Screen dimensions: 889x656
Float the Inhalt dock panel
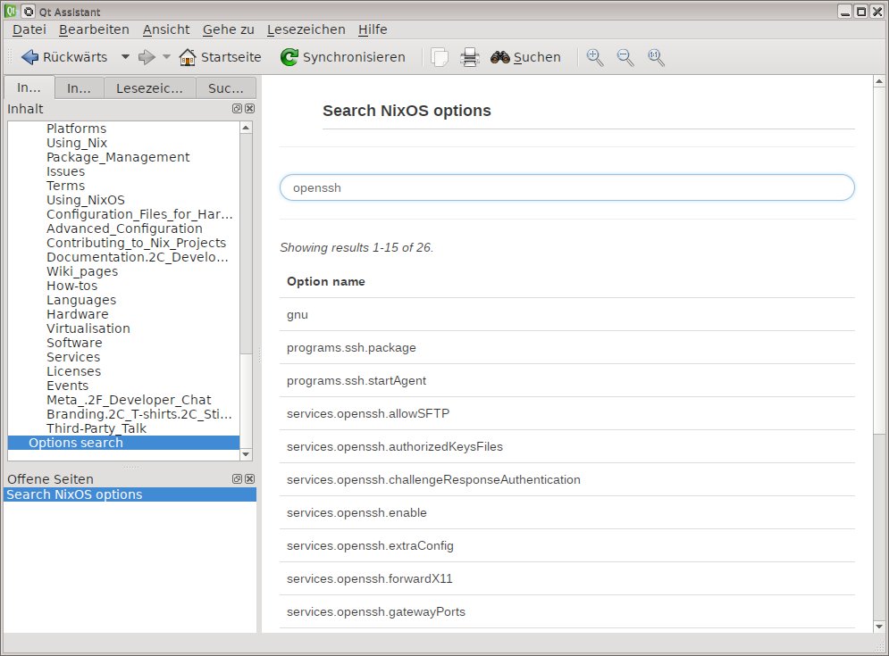point(237,108)
